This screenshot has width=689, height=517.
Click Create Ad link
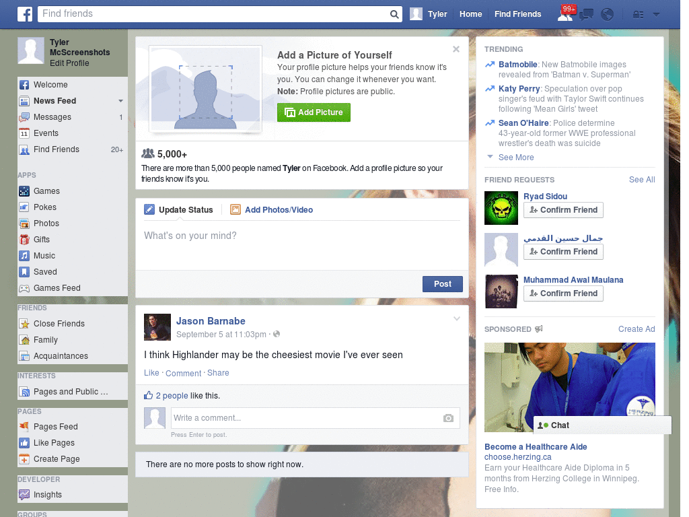click(x=637, y=329)
